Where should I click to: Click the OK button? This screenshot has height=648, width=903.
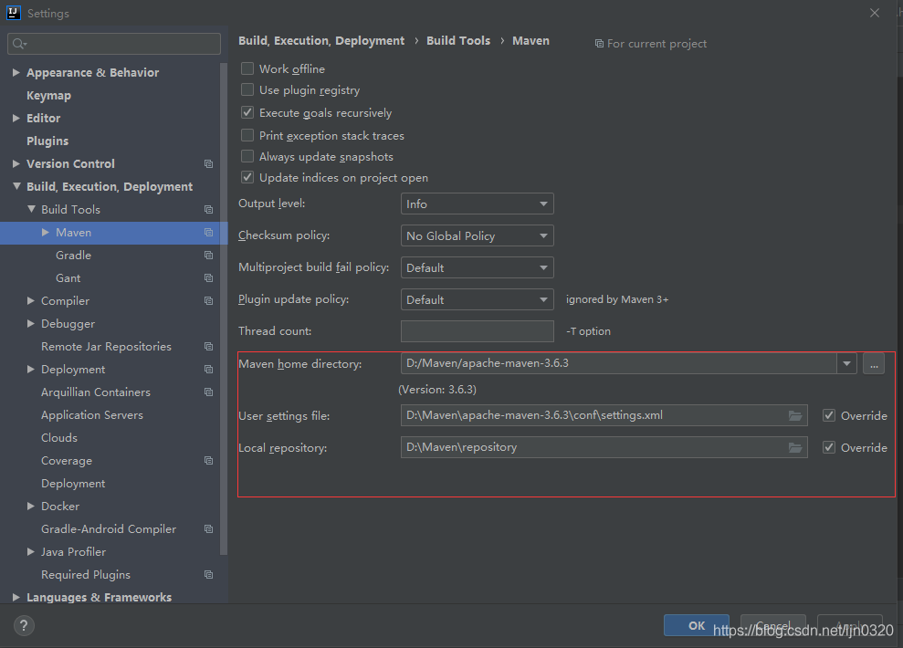[x=696, y=625]
